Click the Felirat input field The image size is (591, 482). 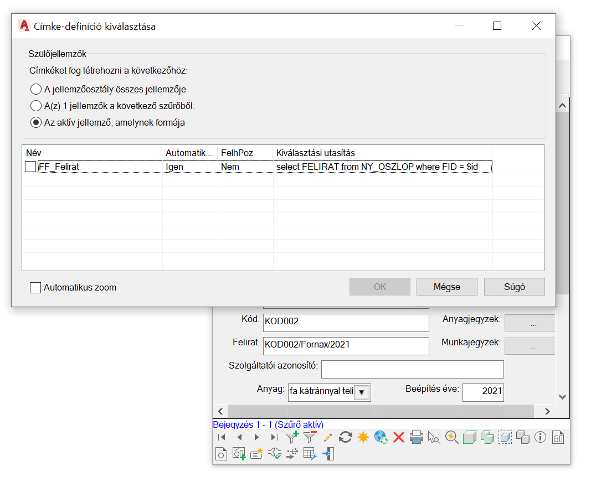[346, 346]
